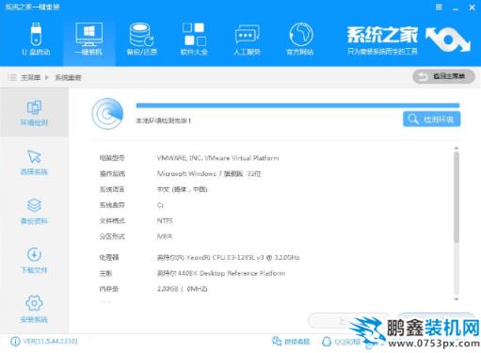481x353 pixels.
Task: Minimize the 系统之家 window
Action: 456,8
